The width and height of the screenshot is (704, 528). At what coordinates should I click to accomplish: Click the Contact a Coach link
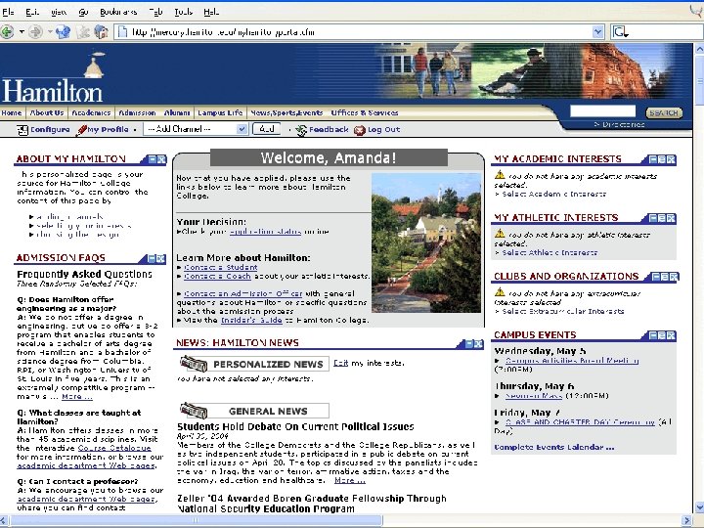(x=217, y=276)
